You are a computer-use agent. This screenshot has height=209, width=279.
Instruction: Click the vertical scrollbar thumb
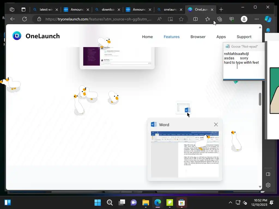click(x=260, y=99)
